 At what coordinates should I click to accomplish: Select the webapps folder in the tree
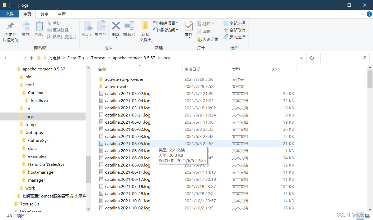(34, 132)
